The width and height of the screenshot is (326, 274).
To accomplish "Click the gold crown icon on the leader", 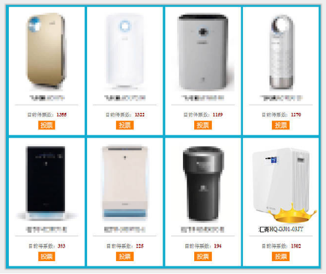I will tap(292, 213).
